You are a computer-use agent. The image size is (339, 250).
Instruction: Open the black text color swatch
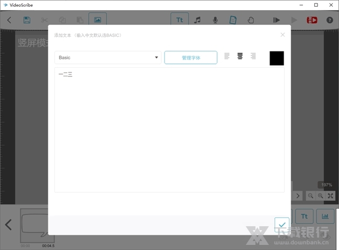point(277,58)
